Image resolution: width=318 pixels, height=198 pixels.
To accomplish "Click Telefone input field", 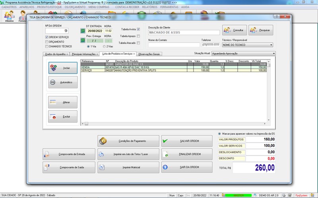I will coord(211,45).
